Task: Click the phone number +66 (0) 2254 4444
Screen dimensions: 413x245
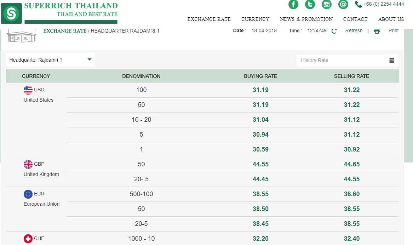Action: [384, 4]
